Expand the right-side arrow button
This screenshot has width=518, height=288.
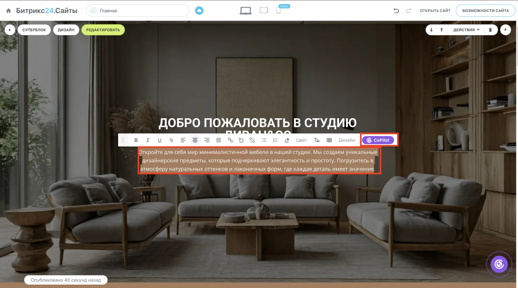(505, 30)
